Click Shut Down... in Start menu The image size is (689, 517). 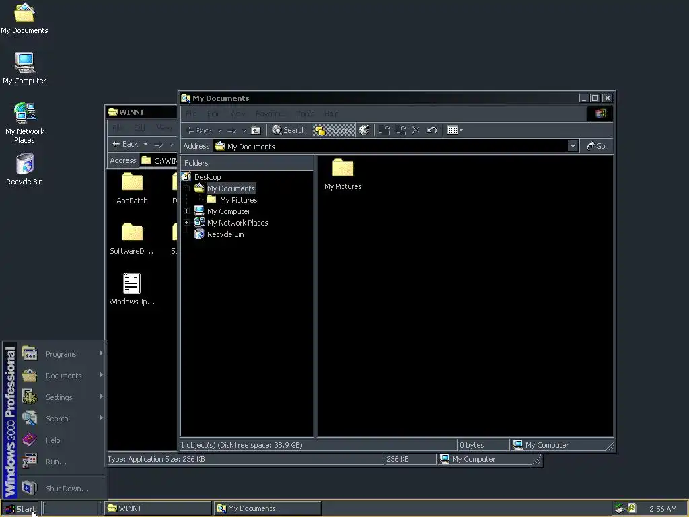(x=62, y=489)
